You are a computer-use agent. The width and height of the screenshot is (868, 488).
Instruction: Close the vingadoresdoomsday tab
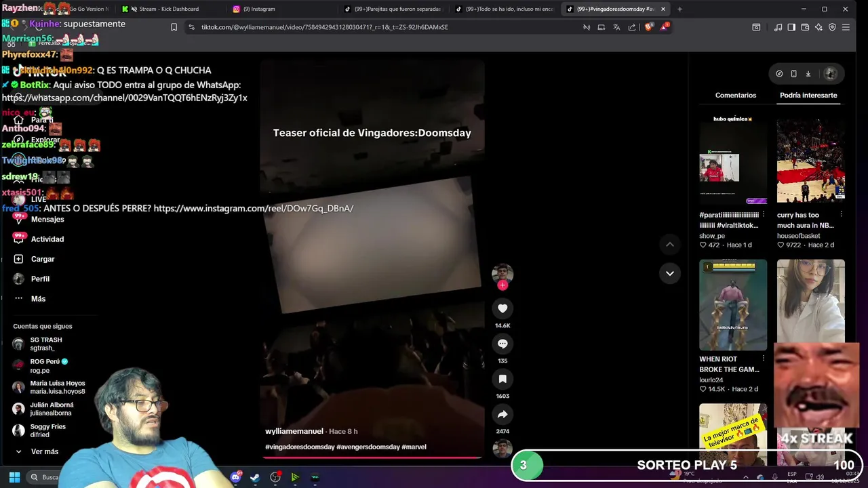click(663, 9)
